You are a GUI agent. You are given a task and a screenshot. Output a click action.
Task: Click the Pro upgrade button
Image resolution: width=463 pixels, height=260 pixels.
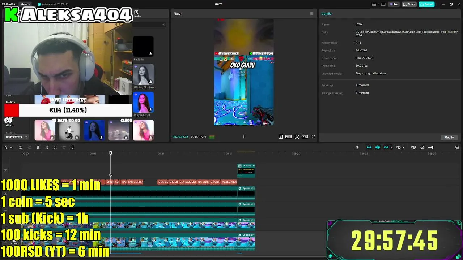[x=394, y=4]
